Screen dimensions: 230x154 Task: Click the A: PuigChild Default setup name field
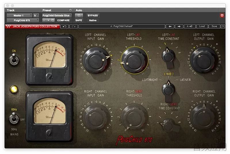click(122, 26)
